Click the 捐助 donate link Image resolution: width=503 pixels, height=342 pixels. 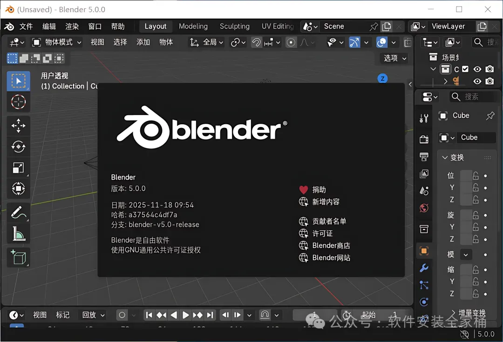(x=313, y=190)
